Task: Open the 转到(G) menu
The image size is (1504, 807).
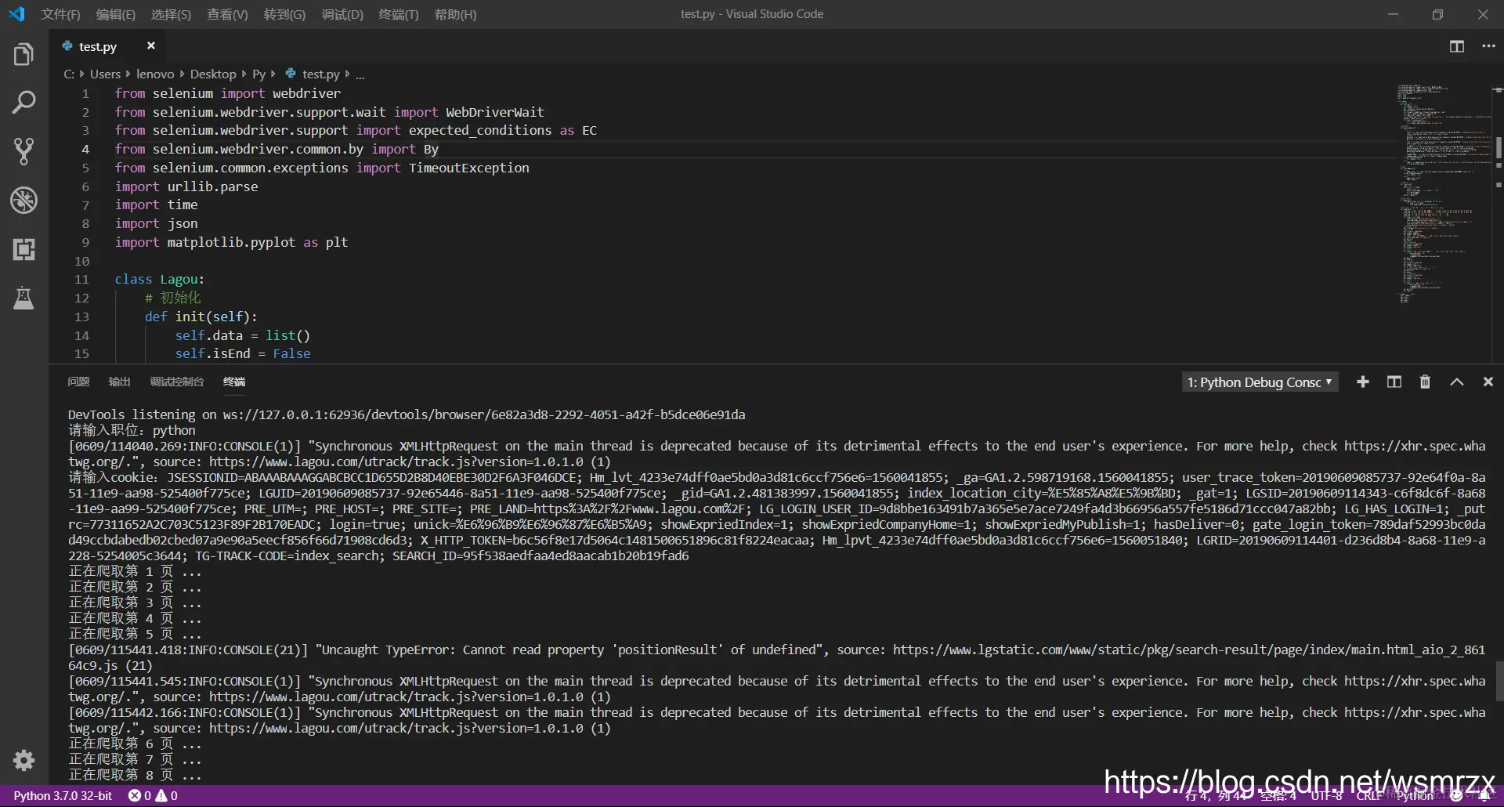Action: click(284, 14)
